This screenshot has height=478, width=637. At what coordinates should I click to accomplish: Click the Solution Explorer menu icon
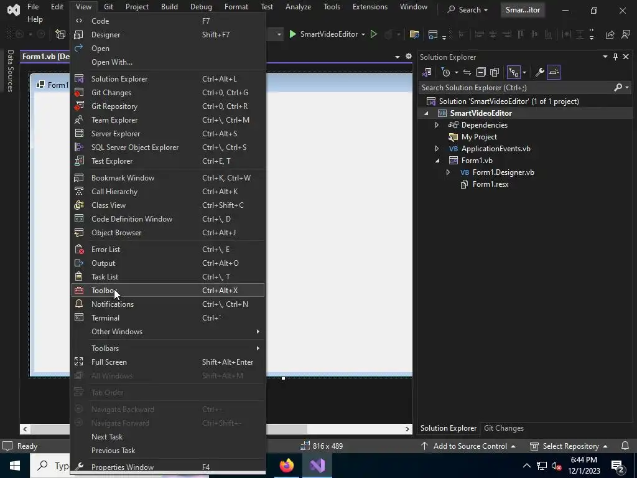click(x=79, y=79)
